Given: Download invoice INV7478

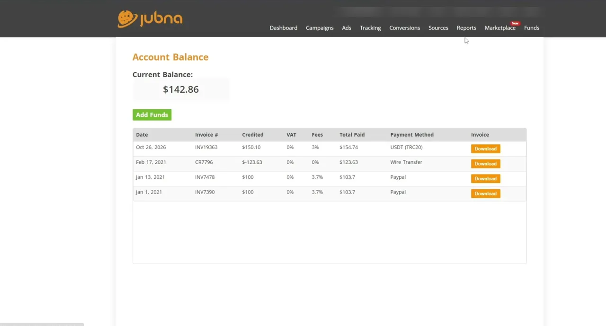Looking at the screenshot, I should click(486, 179).
